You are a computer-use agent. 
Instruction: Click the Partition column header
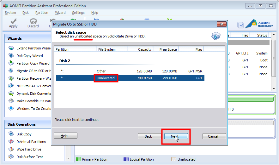[75, 49]
